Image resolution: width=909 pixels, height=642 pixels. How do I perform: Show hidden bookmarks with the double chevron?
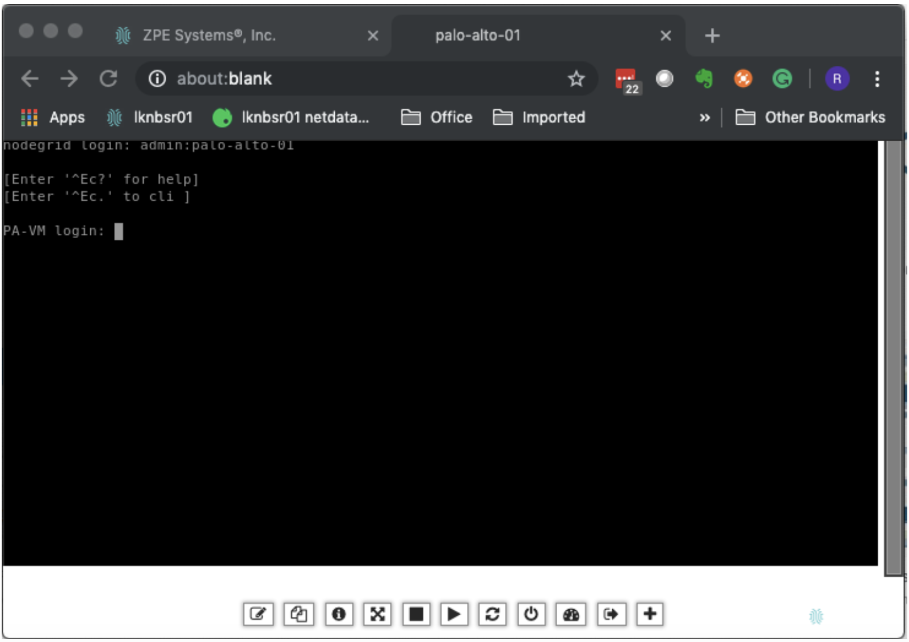[x=705, y=118]
